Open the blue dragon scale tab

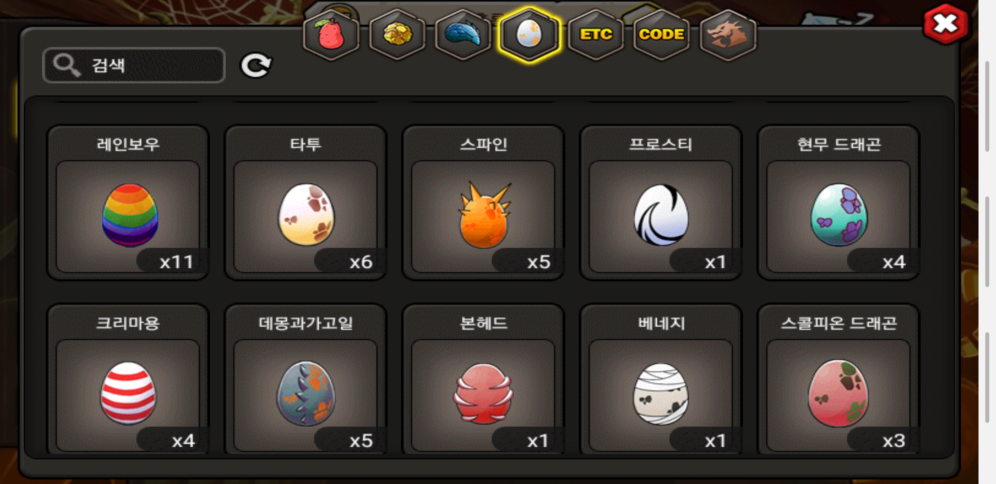coord(463,35)
